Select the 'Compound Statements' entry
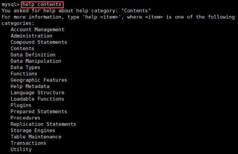 pos(39,42)
